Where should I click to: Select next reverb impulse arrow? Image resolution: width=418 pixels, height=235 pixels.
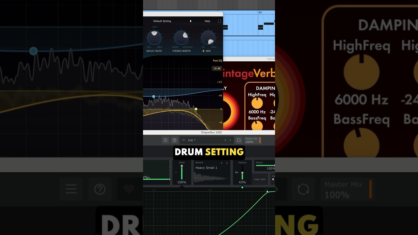tap(227, 163)
